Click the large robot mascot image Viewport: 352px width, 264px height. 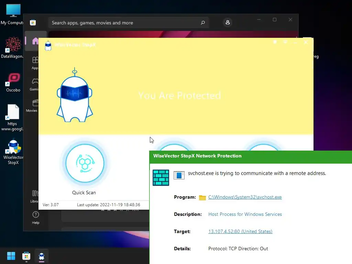tap(75, 95)
